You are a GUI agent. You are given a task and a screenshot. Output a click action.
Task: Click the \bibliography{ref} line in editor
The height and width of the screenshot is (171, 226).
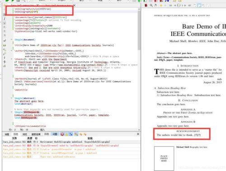tap(26, 12)
